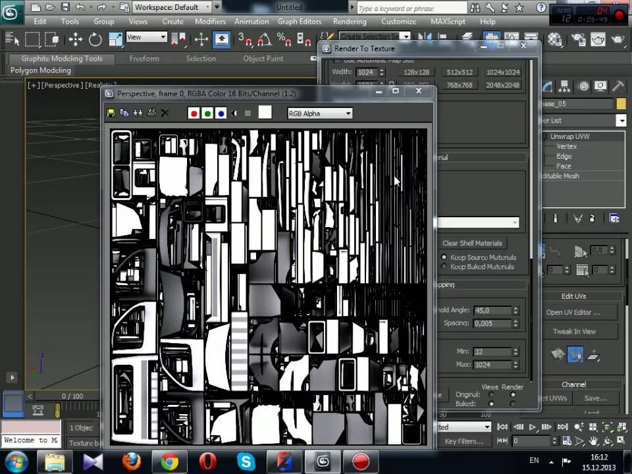This screenshot has width=632, height=474.
Task: Clone the rendered frame window
Action: pyautogui.click(x=124, y=113)
